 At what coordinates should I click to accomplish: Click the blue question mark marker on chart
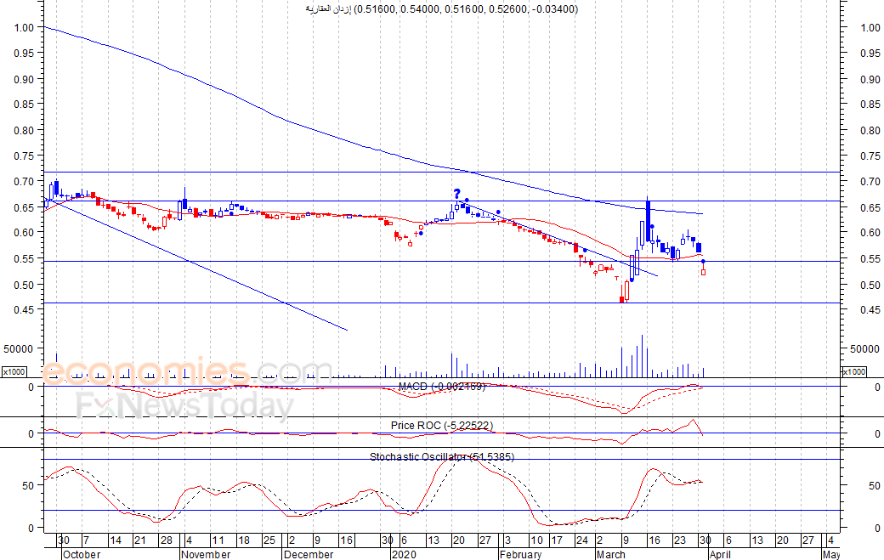pos(456,195)
